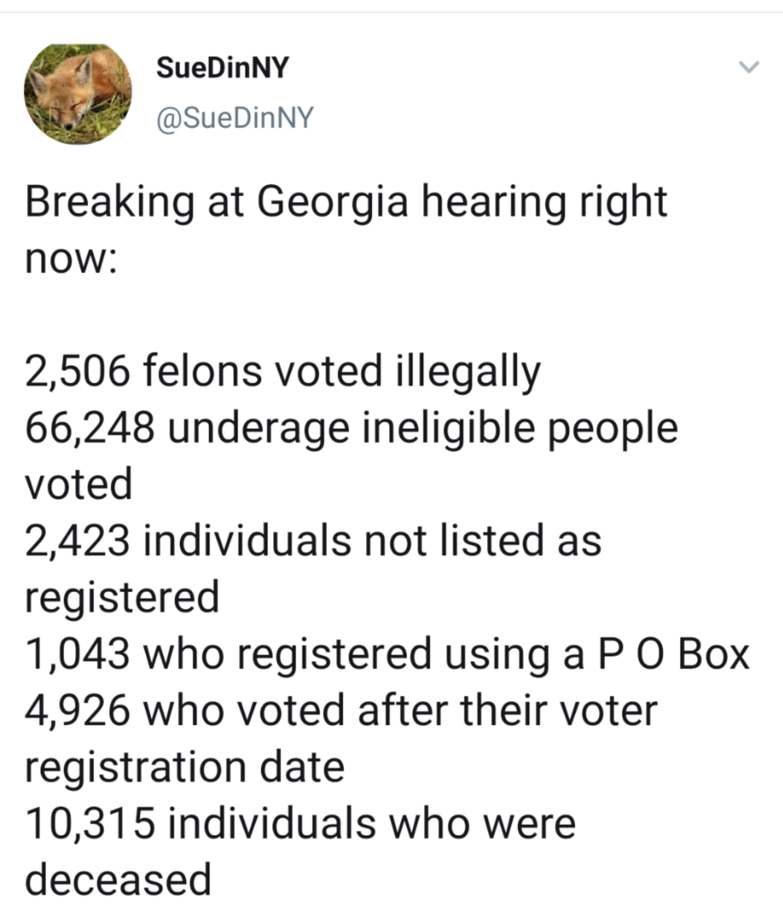Select the 'Breaking at Georgia hearing right' line

[x=346, y=203]
